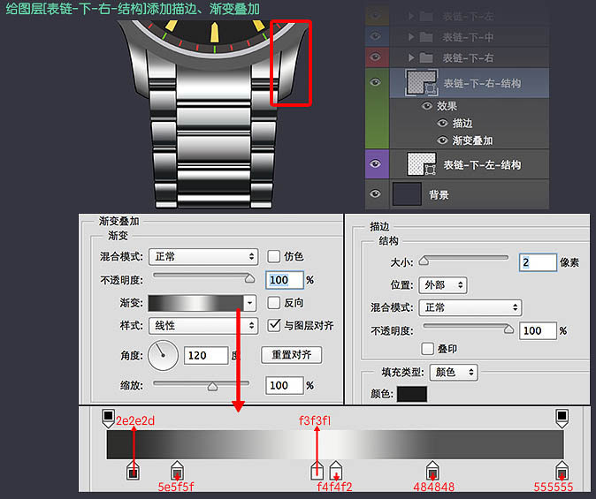Screen dimensions: 596x499
Task: Click the stroke size field 2
Action: click(538, 262)
